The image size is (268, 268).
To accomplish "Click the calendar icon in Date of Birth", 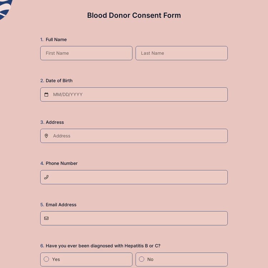I will click(x=46, y=95).
